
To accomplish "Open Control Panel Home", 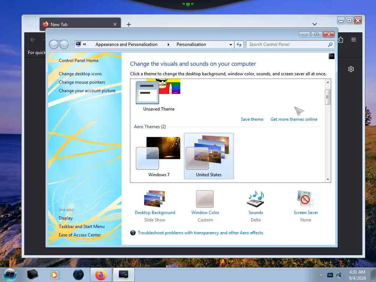I will point(79,61).
